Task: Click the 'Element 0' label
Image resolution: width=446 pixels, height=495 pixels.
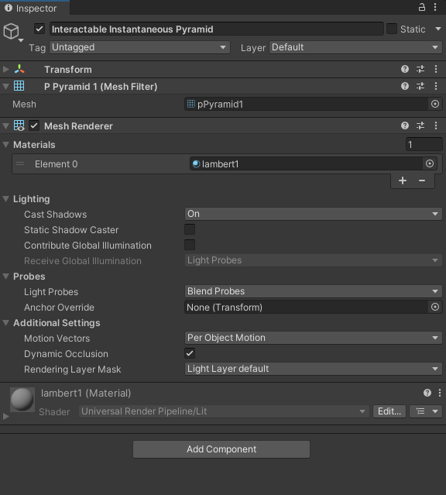Action: coord(57,164)
